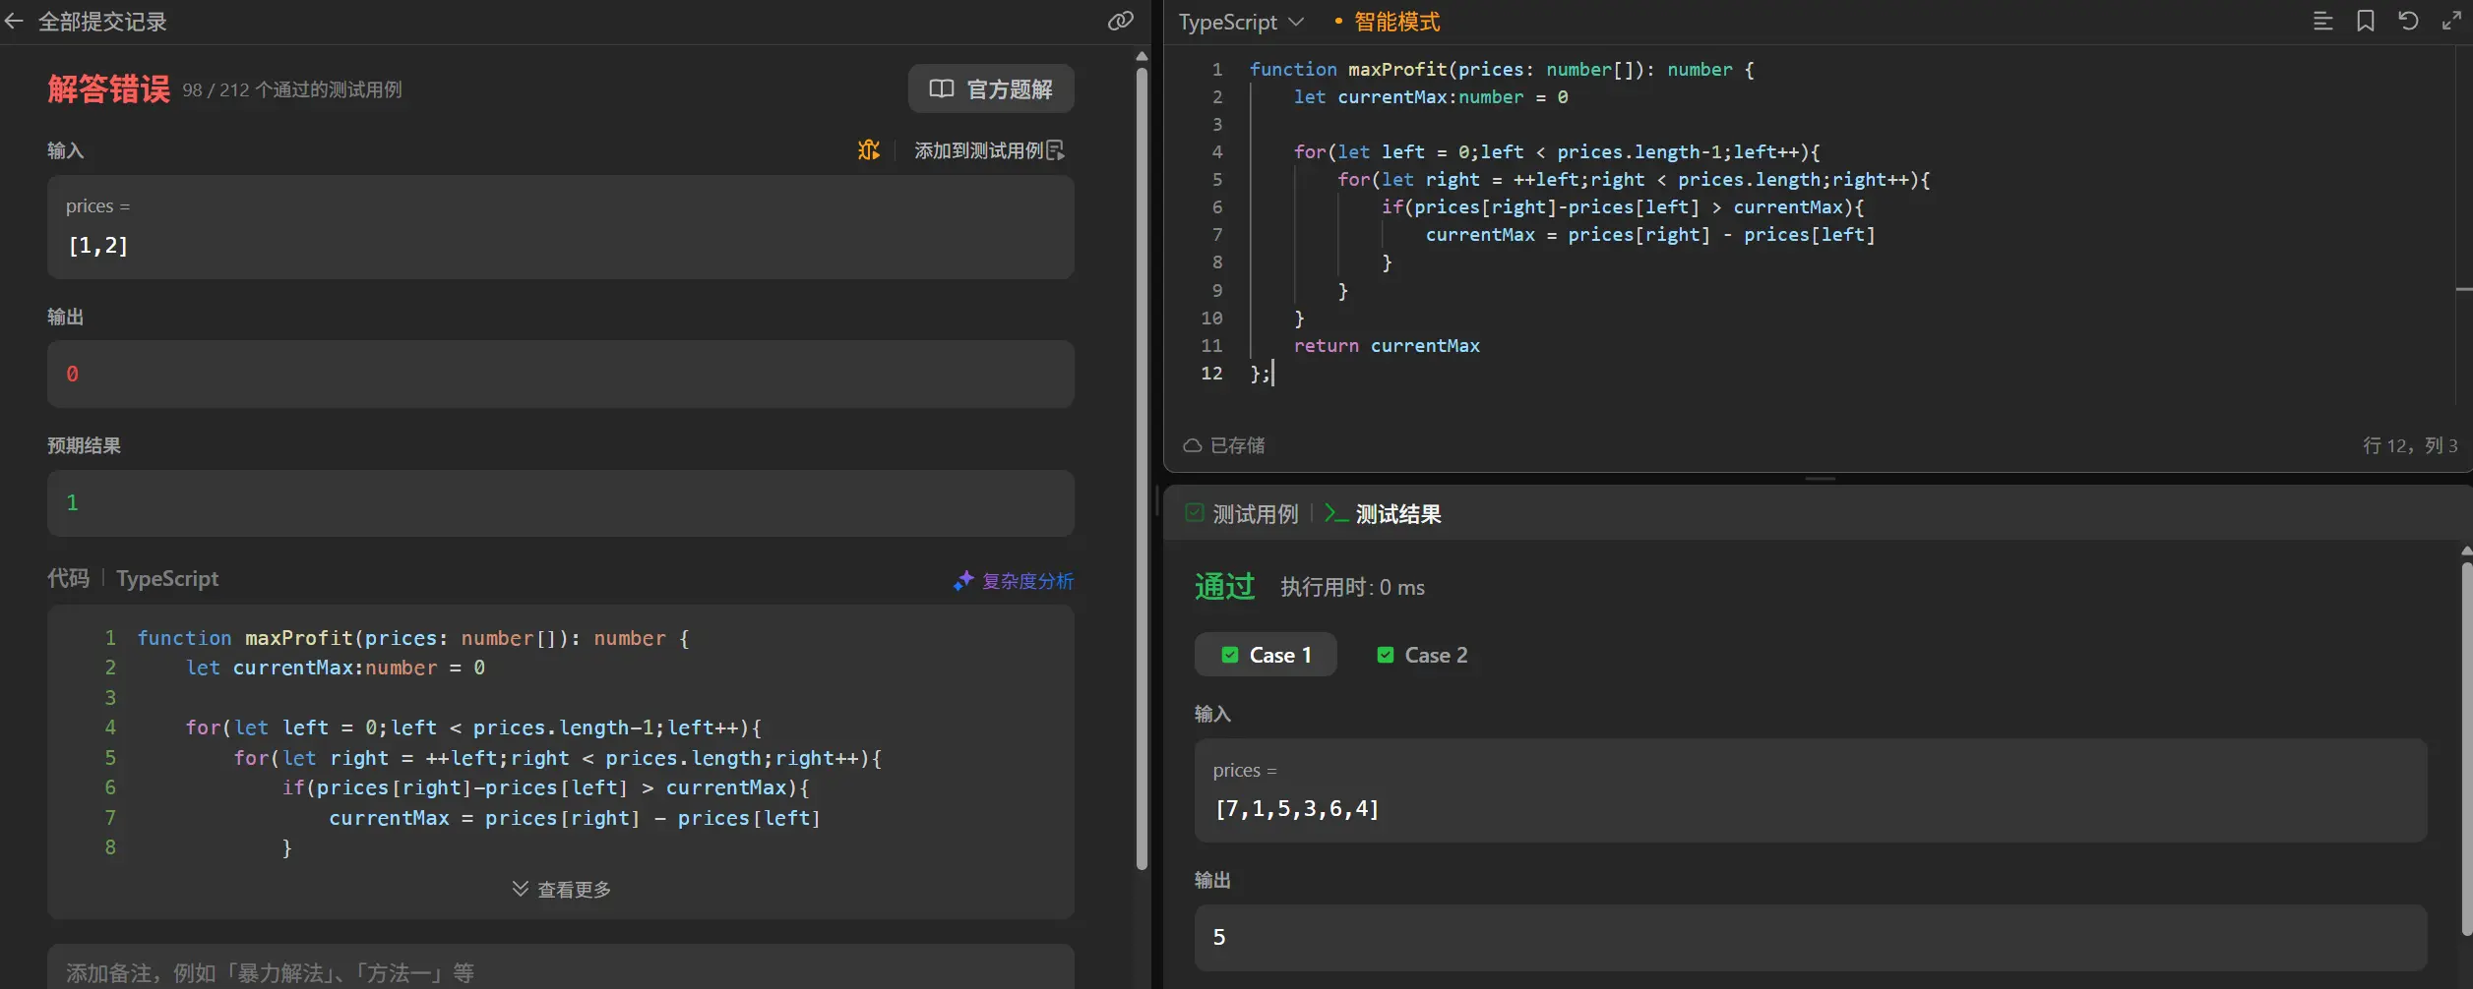
Task: Reset code with the undo arrow icon
Action: [x=2408, y=22]
